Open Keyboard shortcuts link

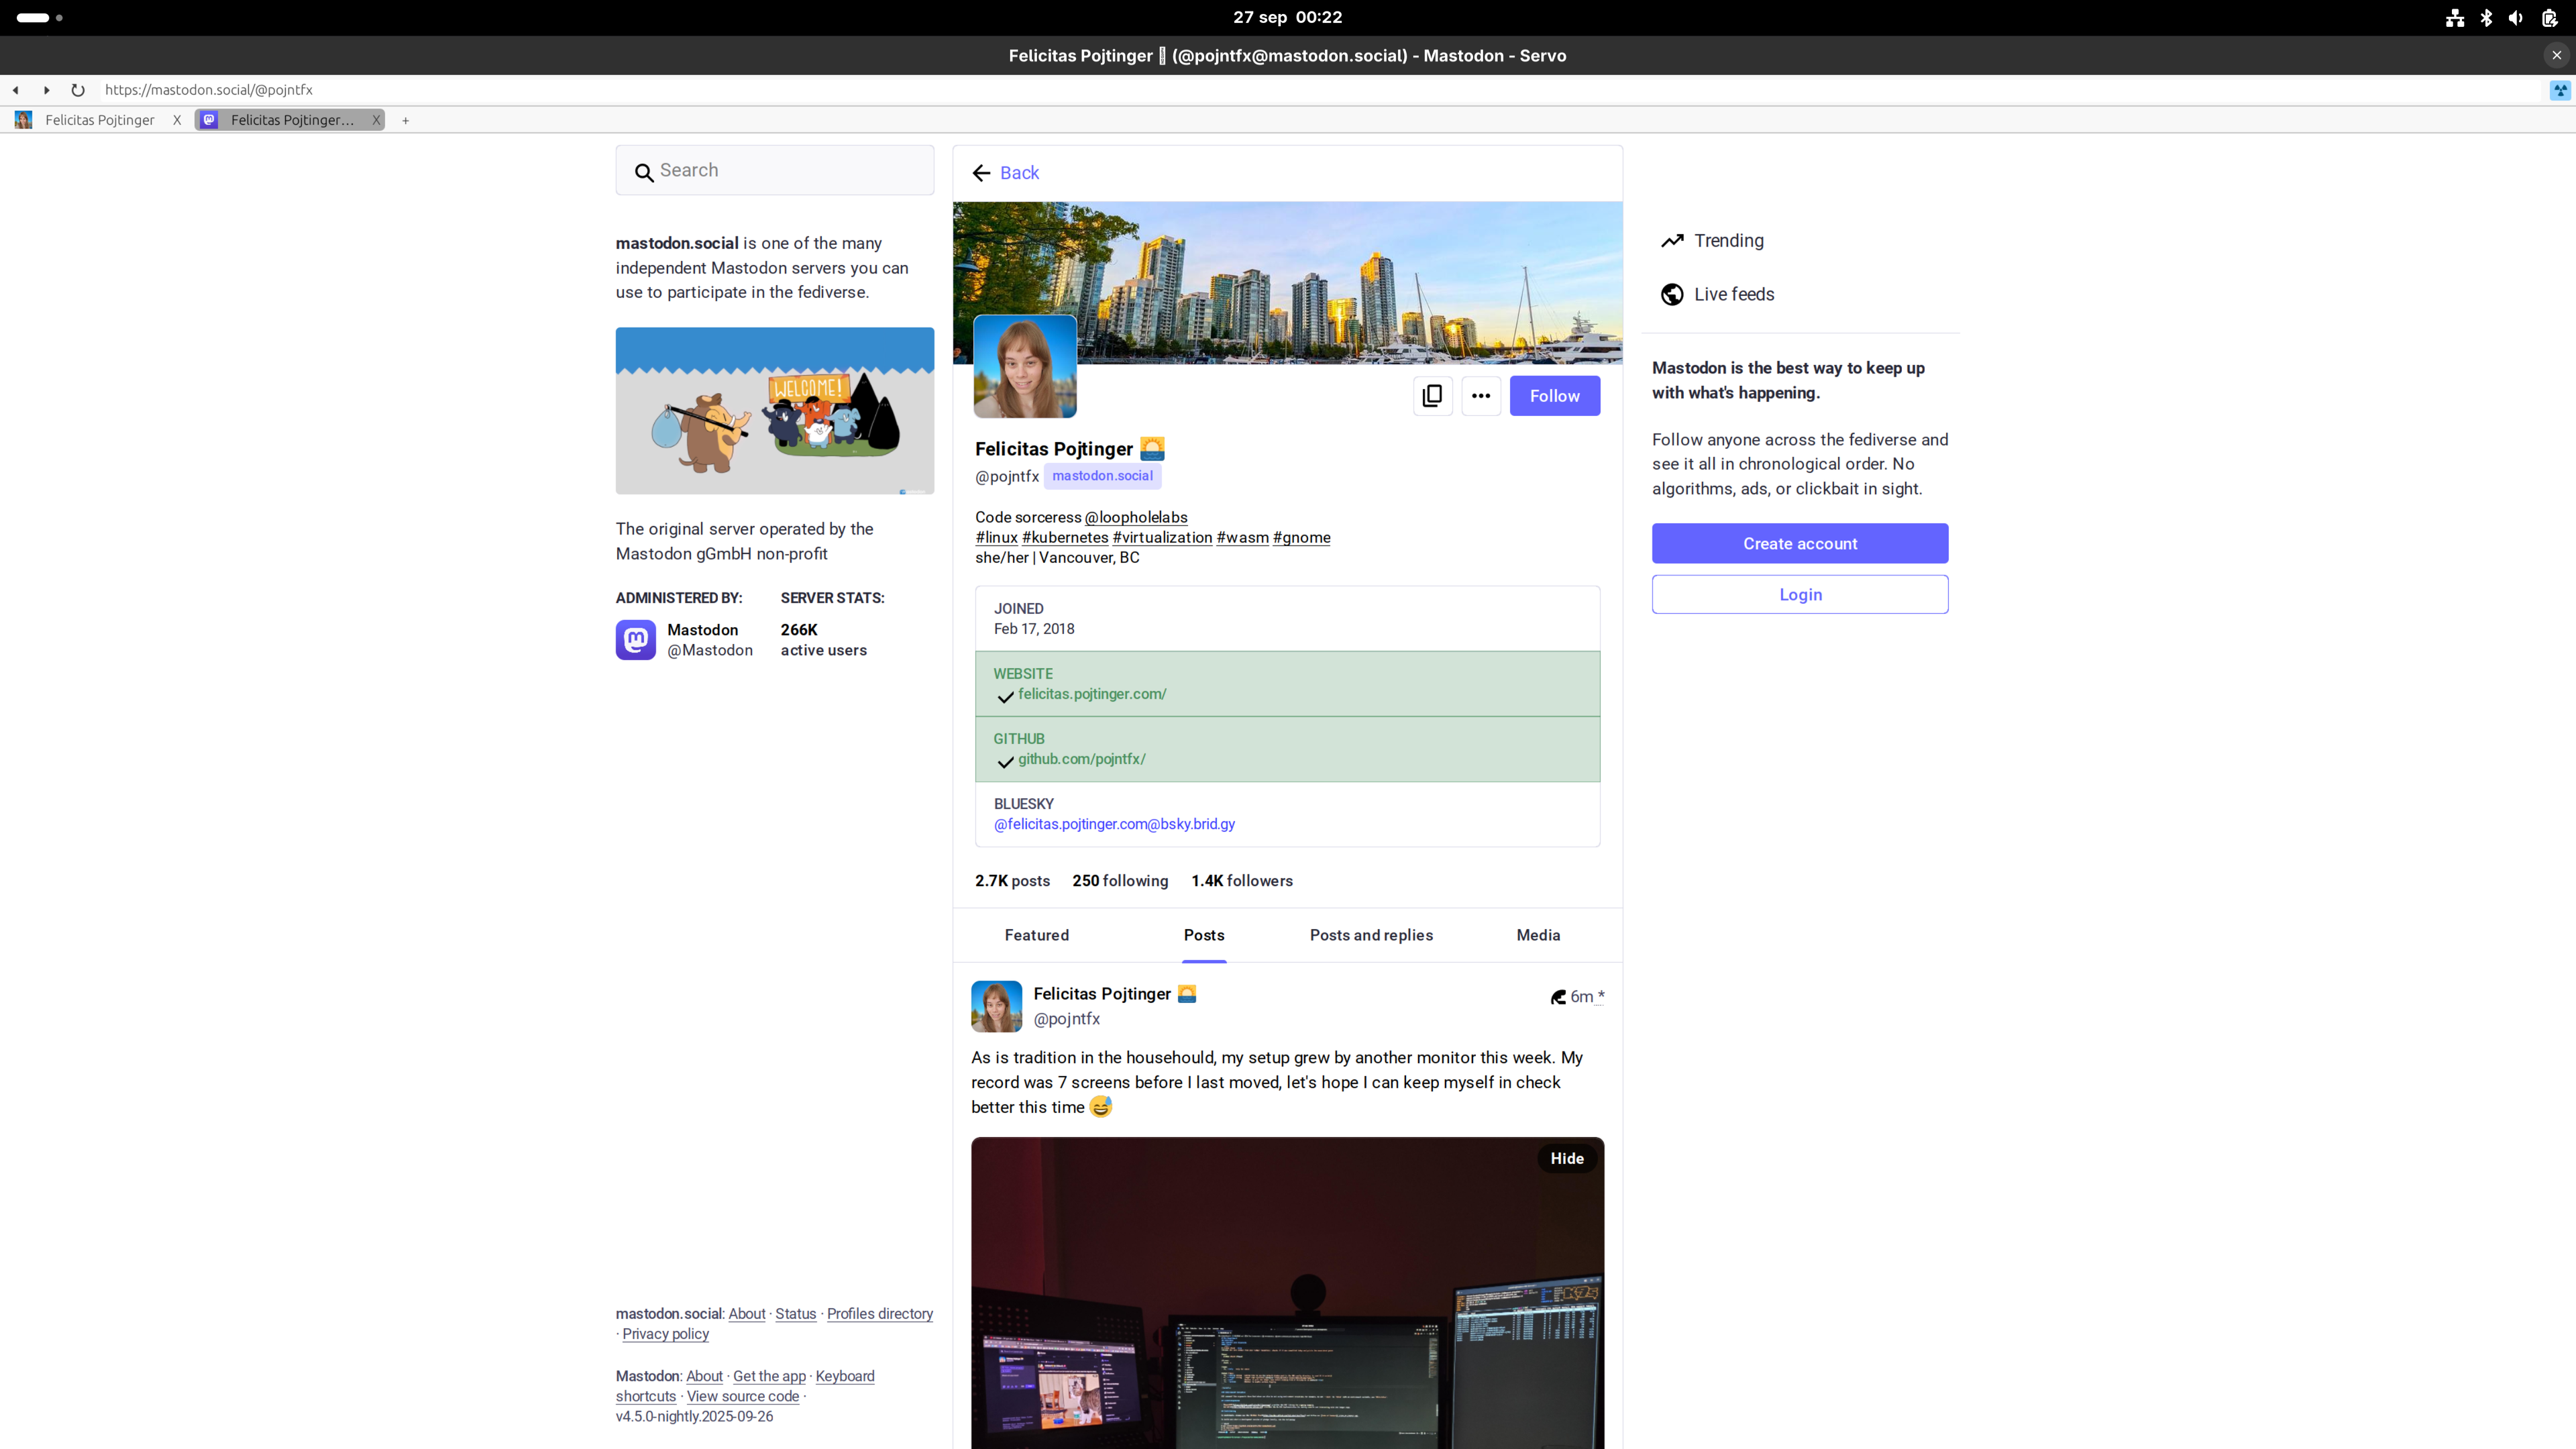845,1376
